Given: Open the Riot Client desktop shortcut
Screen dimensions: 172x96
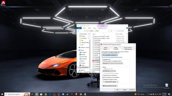Looking at the screenshot, I should (x=3, y=3).
